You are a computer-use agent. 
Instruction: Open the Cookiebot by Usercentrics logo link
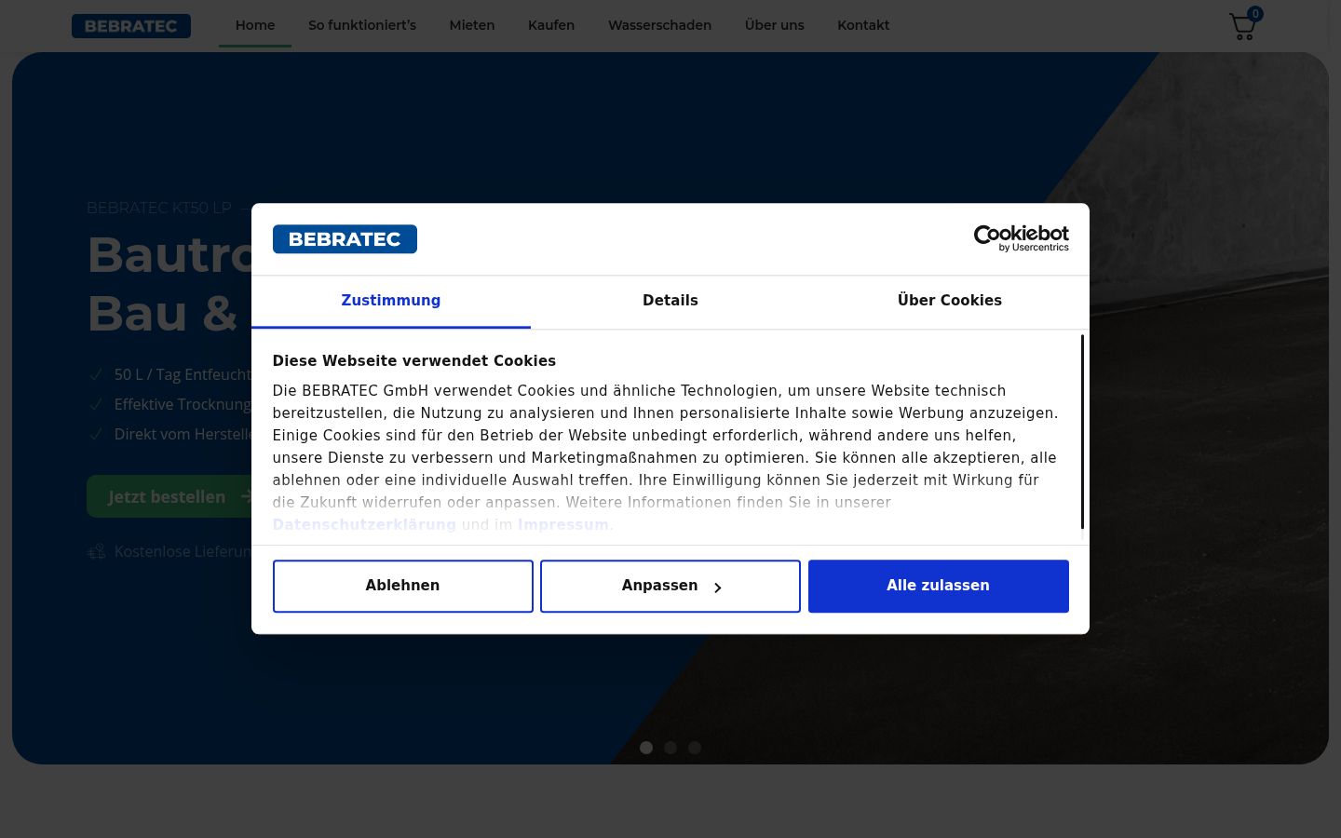[1021, 238]
